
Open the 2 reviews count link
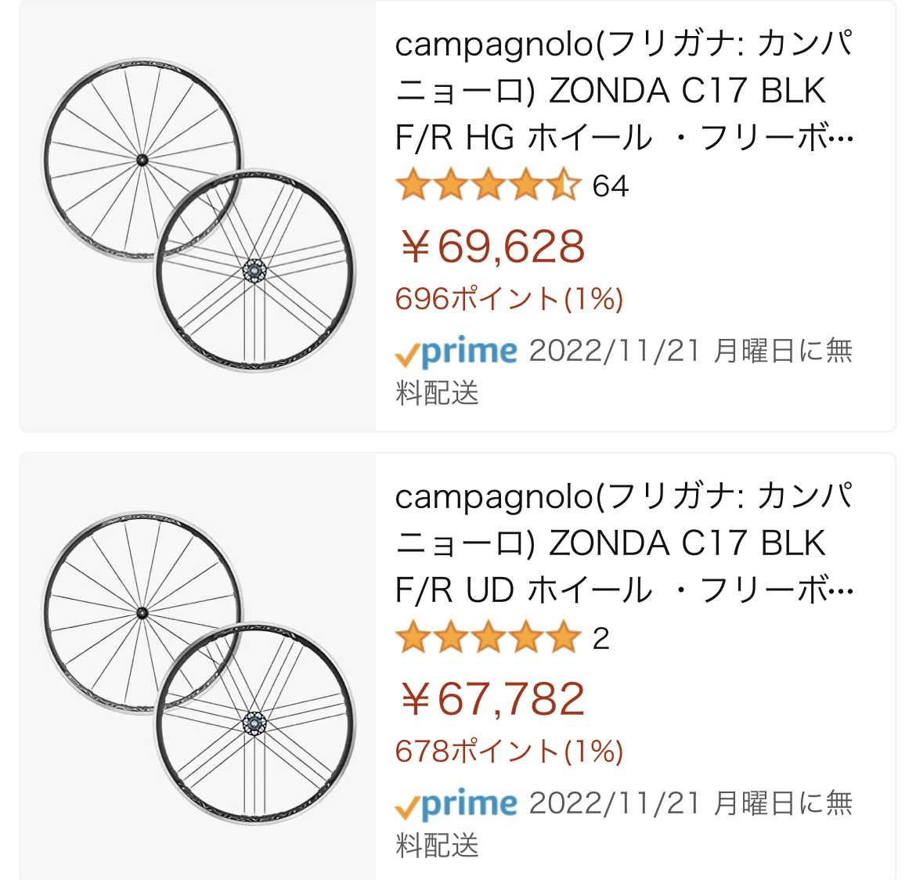(x=600, y=639)
